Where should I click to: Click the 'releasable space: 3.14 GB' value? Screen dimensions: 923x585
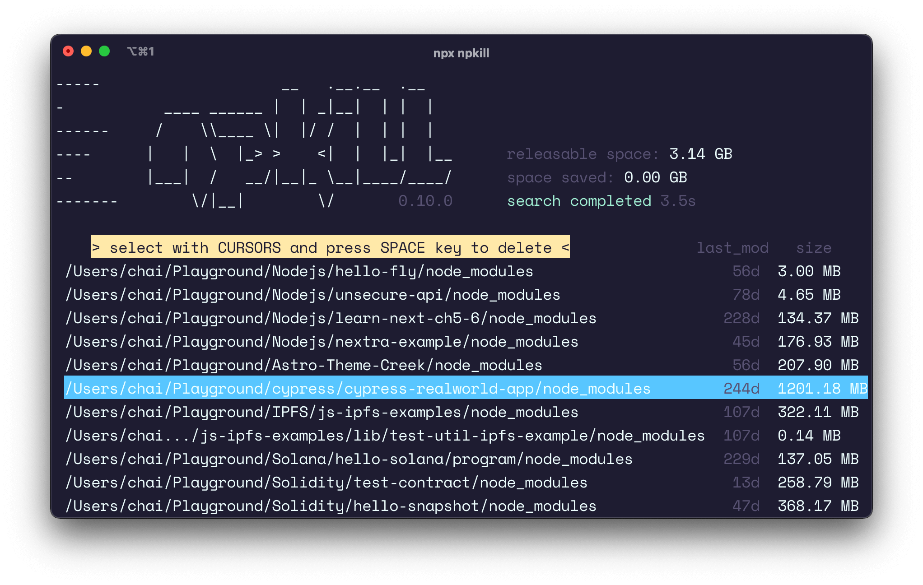[x=700, y=154]
